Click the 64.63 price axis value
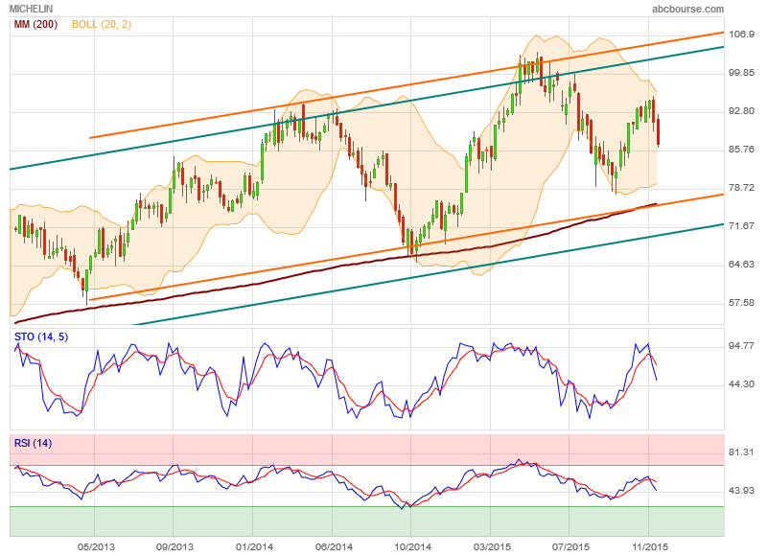Screen dimensions: 767x556 (x=741, y=264)
